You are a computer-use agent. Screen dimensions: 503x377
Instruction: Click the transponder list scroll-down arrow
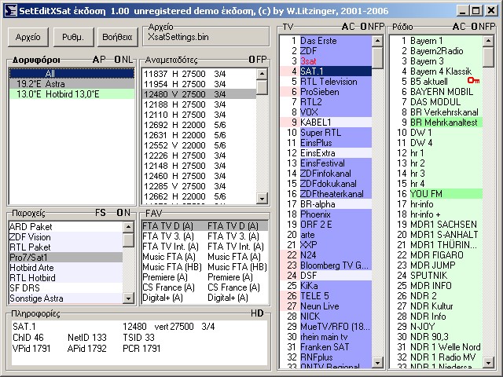(262, 199)
